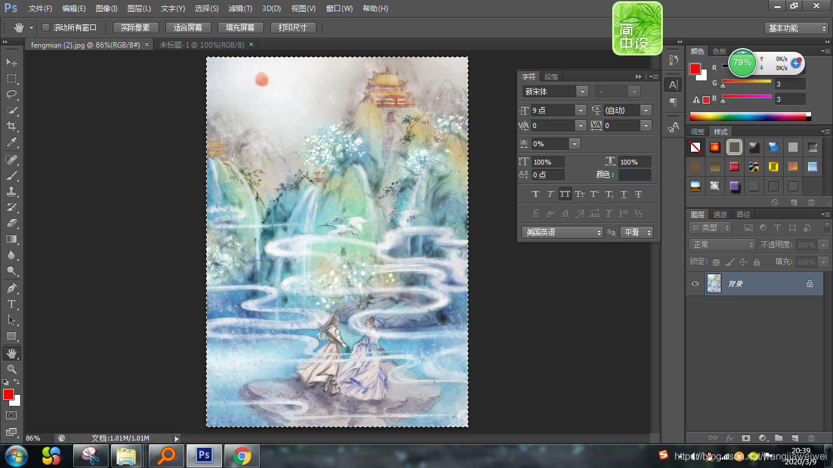The width and height of the screenshot is (833, 468).
Task: Enable scroll all windows checkbox
Action: click(46, 27)
